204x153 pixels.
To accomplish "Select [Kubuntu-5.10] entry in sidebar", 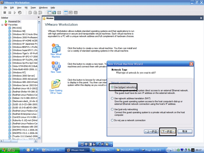I will (x=25, y=120).
